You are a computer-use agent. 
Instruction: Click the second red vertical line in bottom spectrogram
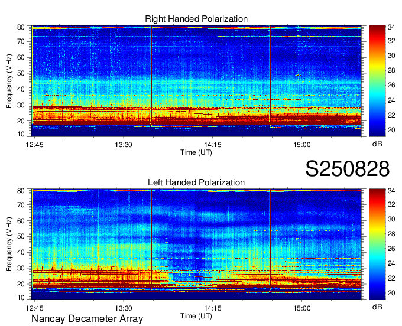(x=270, y=237)
